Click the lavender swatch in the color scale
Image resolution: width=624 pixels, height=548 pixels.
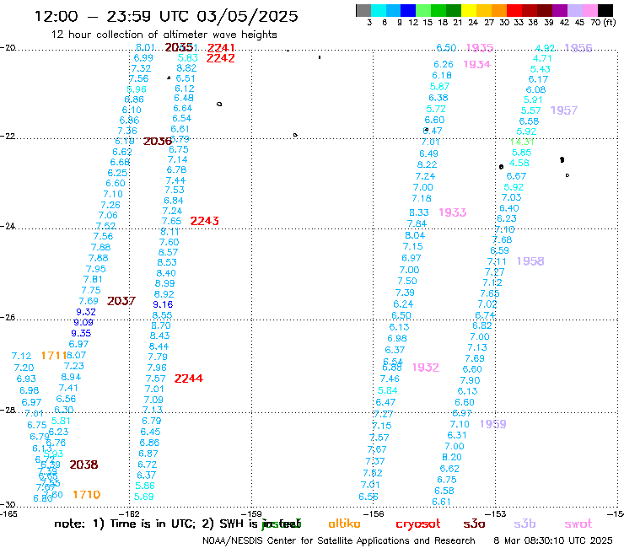pos(574,10)
